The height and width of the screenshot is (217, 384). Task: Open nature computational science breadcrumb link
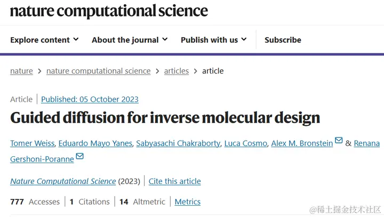point(98,71)
